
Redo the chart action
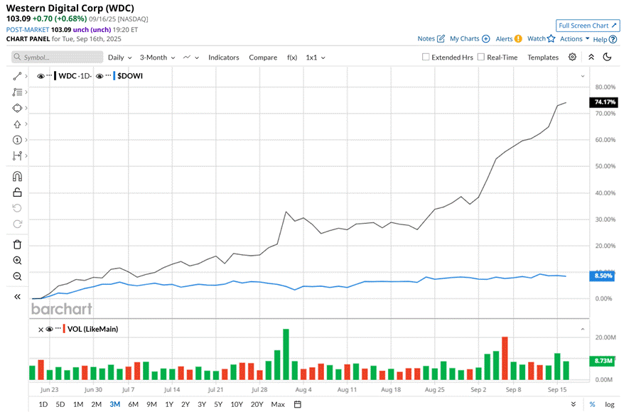tap(17, 224)
